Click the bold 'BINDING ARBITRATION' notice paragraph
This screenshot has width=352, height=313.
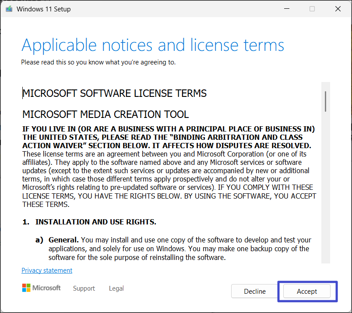[169, 137]
